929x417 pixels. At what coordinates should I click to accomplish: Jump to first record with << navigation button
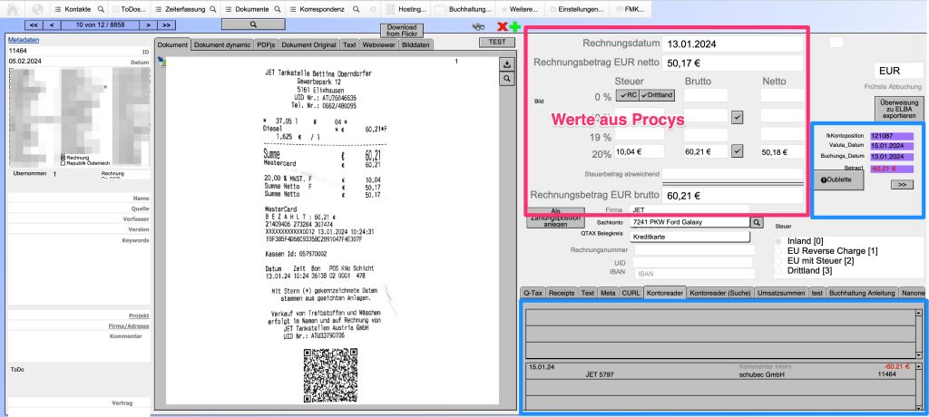[34, 24]
